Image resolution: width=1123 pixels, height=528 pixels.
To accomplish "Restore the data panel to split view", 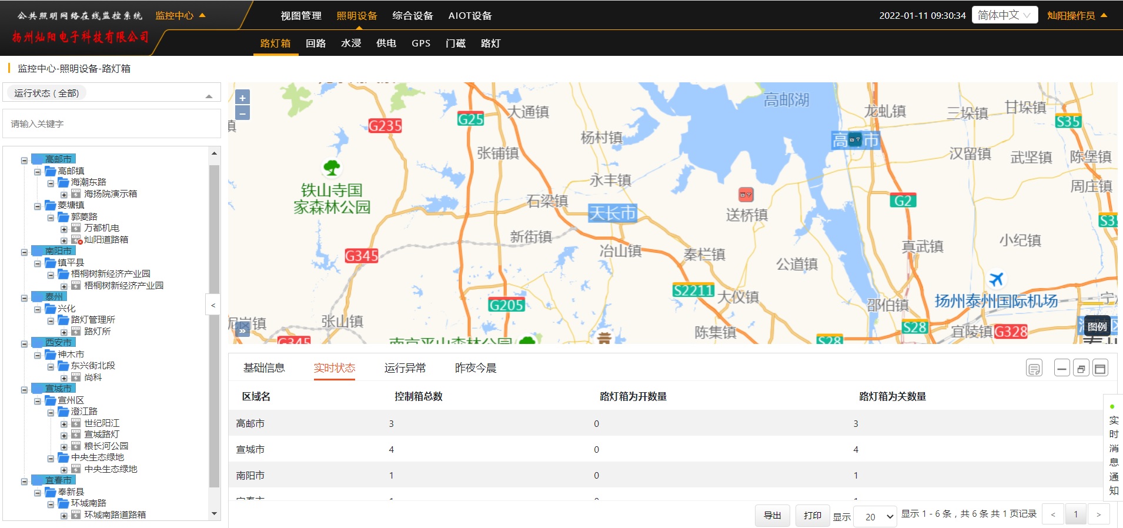I will [x=1081, y=369].
